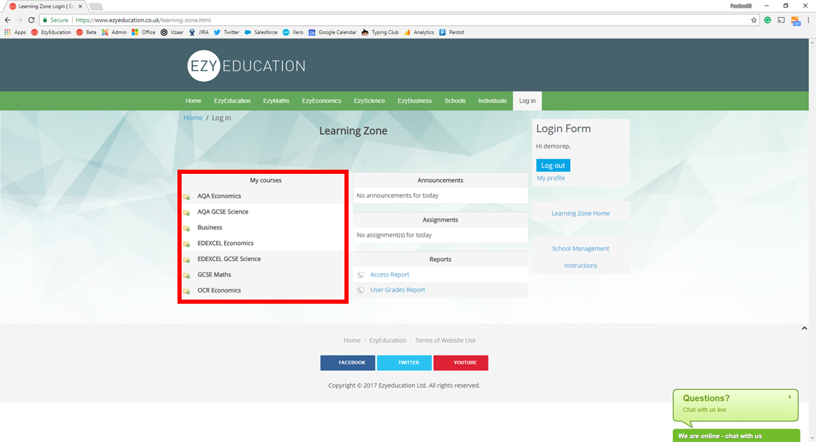Open Chrome's three-dot menu
The height and width of the screenshot is (442, 816).
tap(809, 20)
